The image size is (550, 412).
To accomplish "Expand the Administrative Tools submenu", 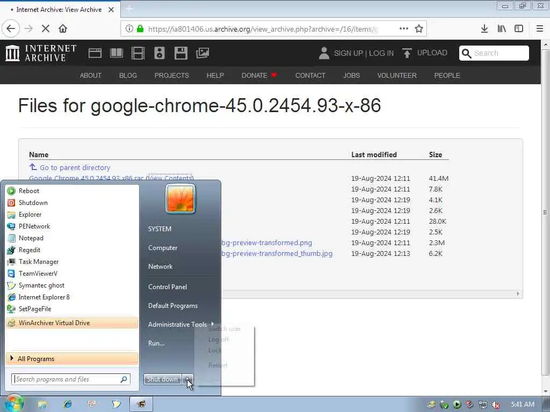I will pos(180,325).
